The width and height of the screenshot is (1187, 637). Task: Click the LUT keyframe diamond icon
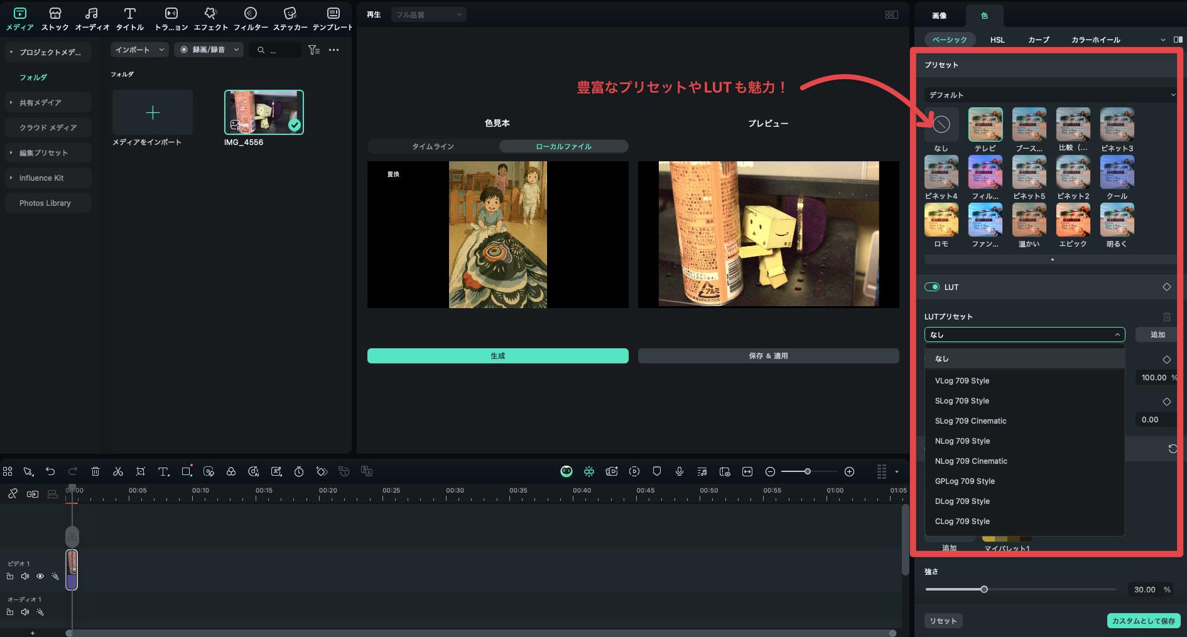point(1166,287)
